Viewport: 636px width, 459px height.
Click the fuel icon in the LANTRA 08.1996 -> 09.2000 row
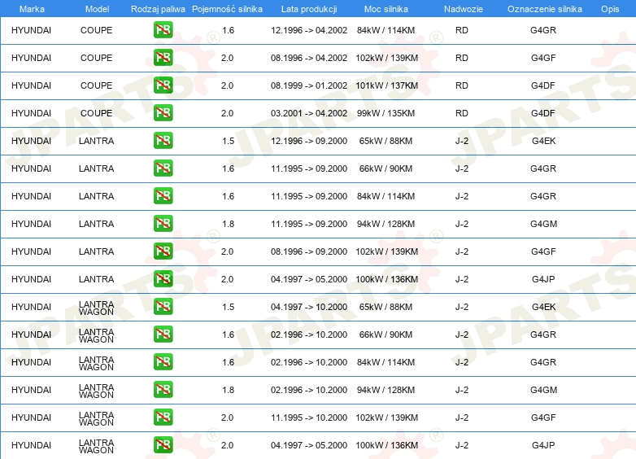(163, 251)
